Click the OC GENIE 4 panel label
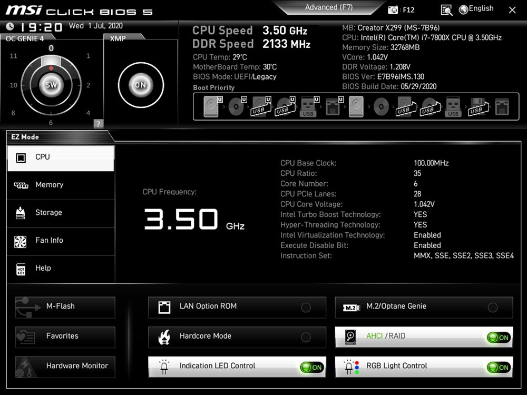Viewport: 527px width, 395px height. tap(25, 38)
